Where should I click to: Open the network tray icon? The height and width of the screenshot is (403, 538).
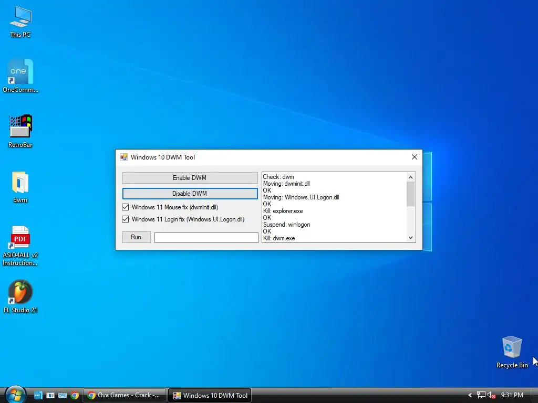(481, 395)
